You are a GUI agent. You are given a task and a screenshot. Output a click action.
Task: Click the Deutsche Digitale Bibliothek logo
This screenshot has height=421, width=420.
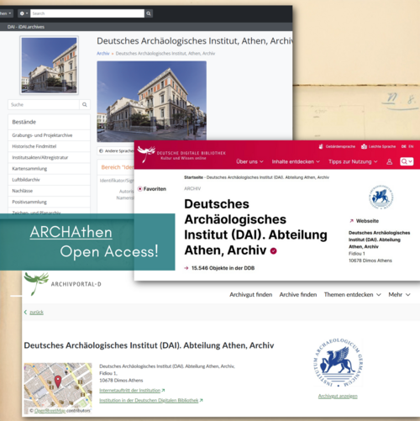tap(181, 155)
